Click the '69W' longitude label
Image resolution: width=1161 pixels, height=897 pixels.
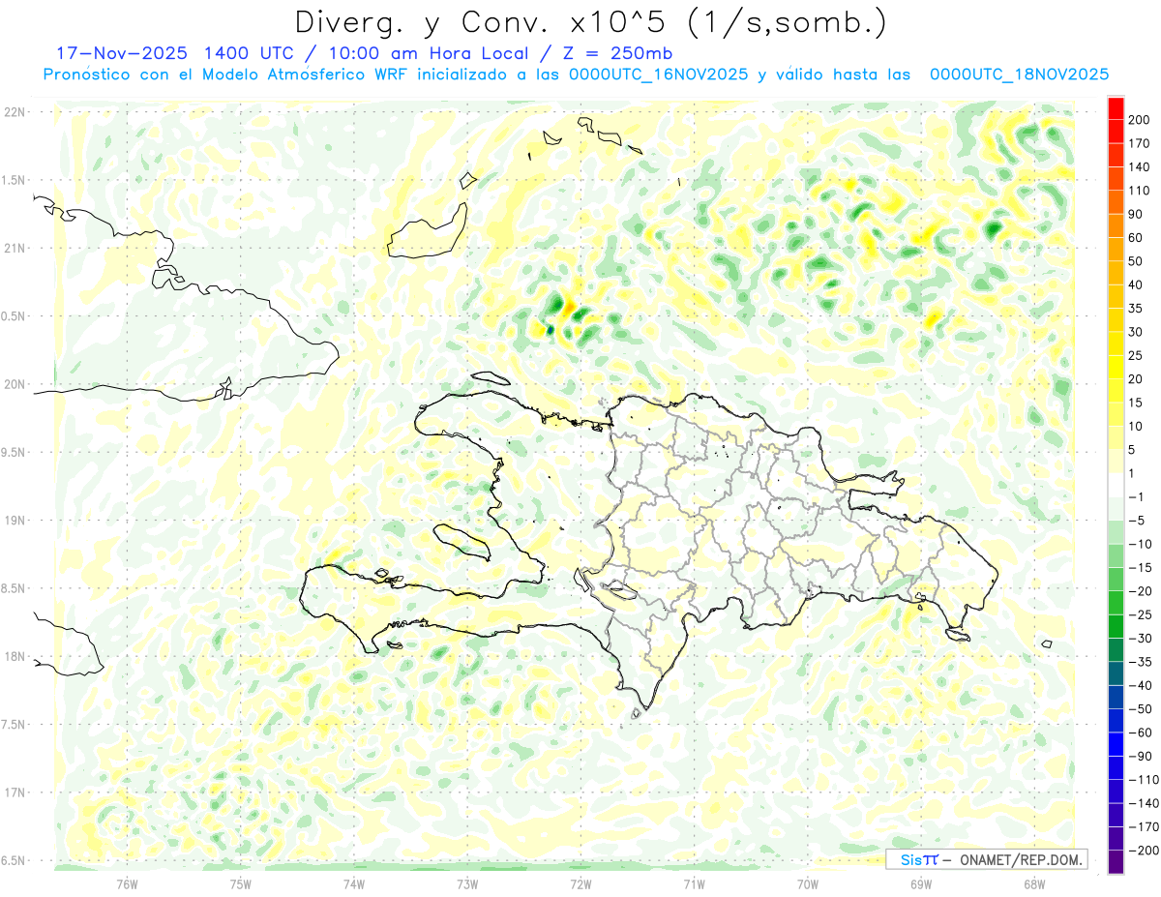coord(921,883)
